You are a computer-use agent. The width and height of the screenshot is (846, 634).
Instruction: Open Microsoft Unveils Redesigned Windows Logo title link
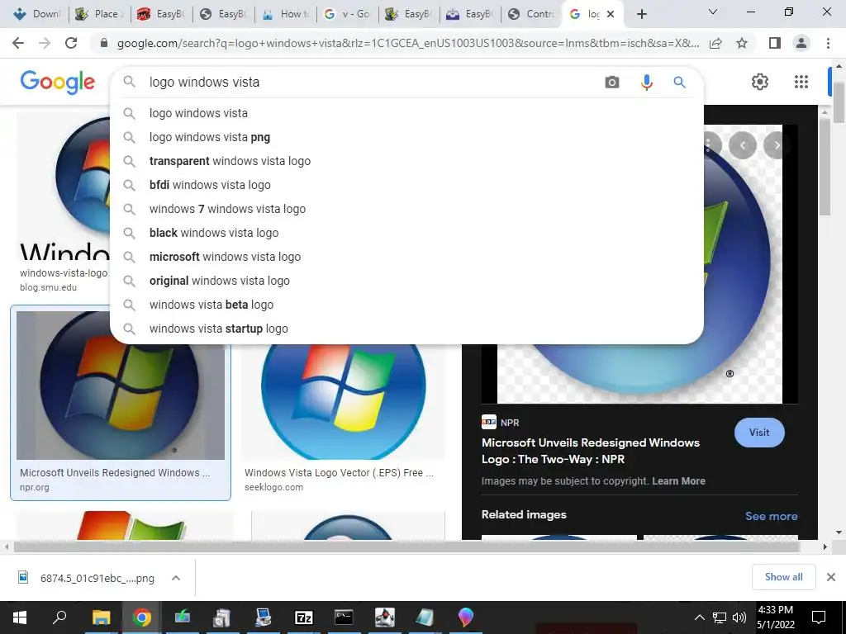590,451
